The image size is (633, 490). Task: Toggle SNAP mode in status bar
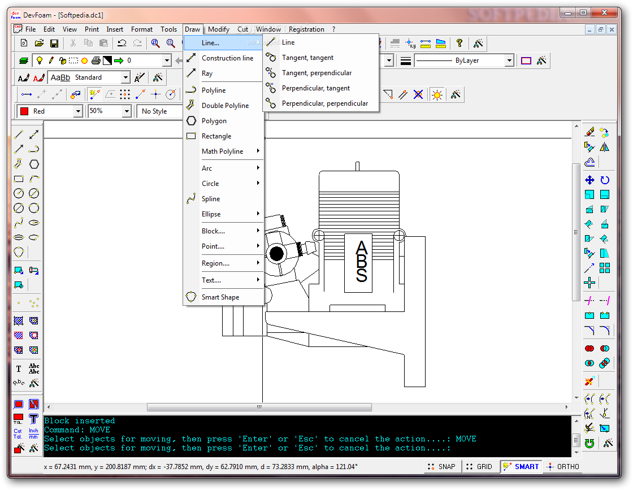(442, 467)
